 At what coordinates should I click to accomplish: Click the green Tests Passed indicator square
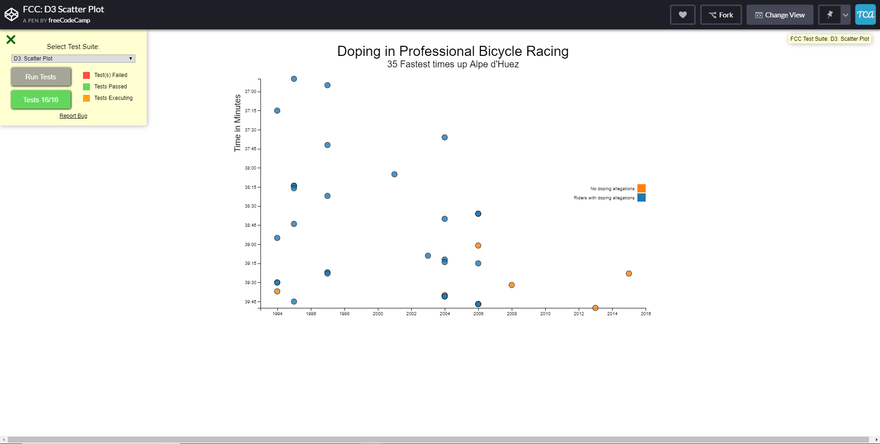tap(86, 87)
